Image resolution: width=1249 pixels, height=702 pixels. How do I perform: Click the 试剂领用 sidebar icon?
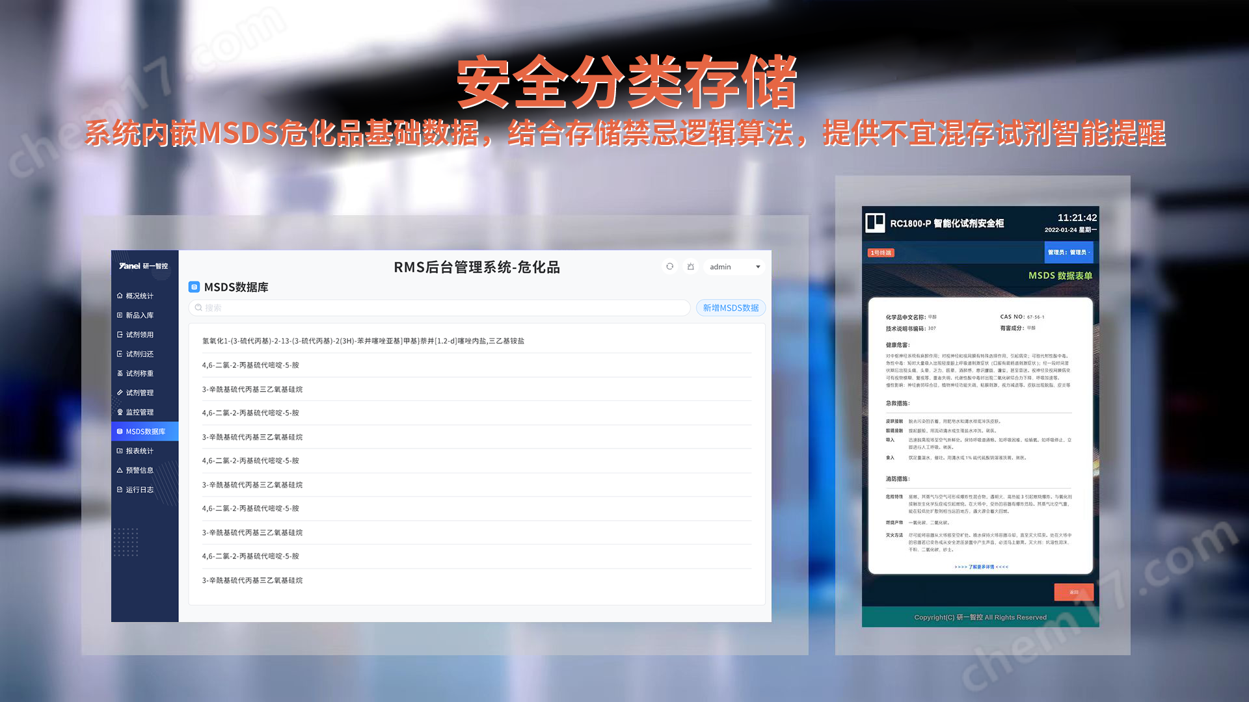click(120, 335)
